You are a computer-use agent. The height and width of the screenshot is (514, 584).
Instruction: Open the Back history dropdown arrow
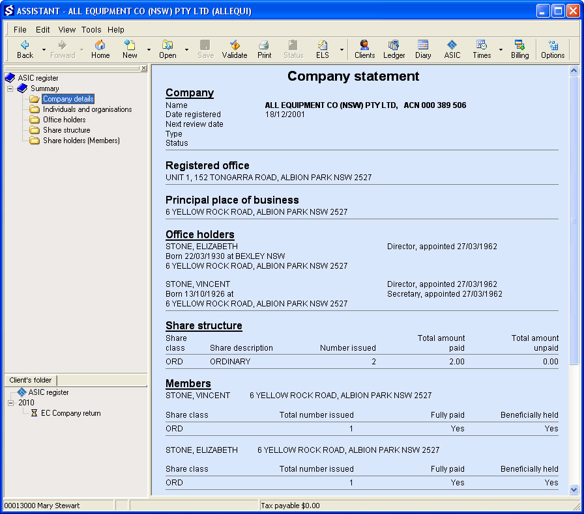coord(44,50)
